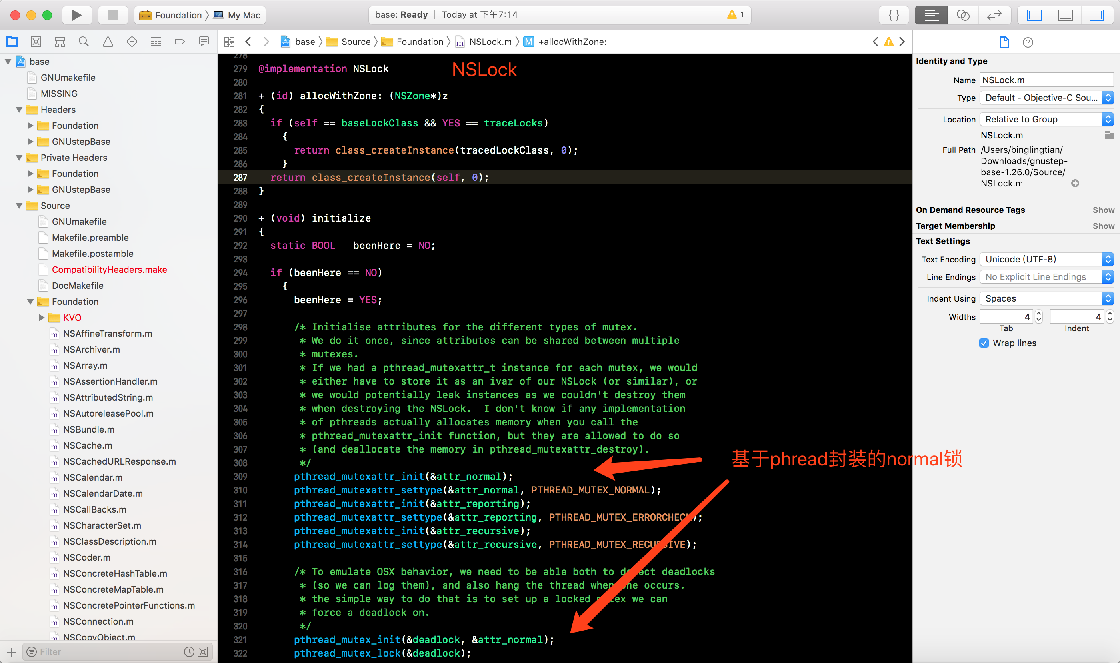Open Location Relative to Group dropdown
The width and height of the screenshot is (1120, 663).
pyautogui.click(x=1046, y=119)
